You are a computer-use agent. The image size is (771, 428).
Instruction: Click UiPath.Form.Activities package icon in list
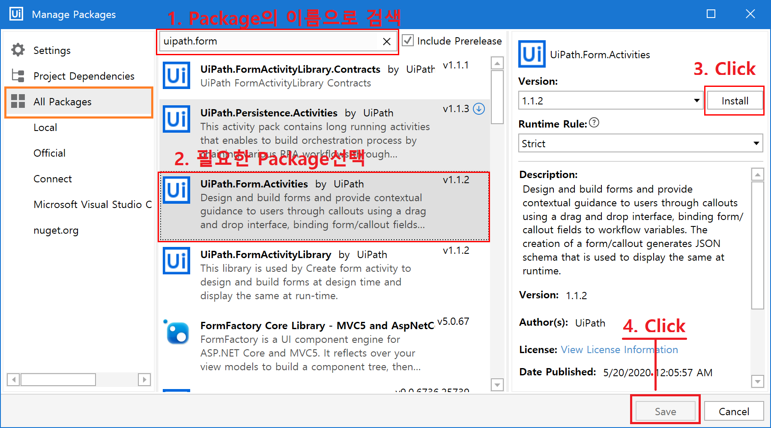(x=176, y=190)
